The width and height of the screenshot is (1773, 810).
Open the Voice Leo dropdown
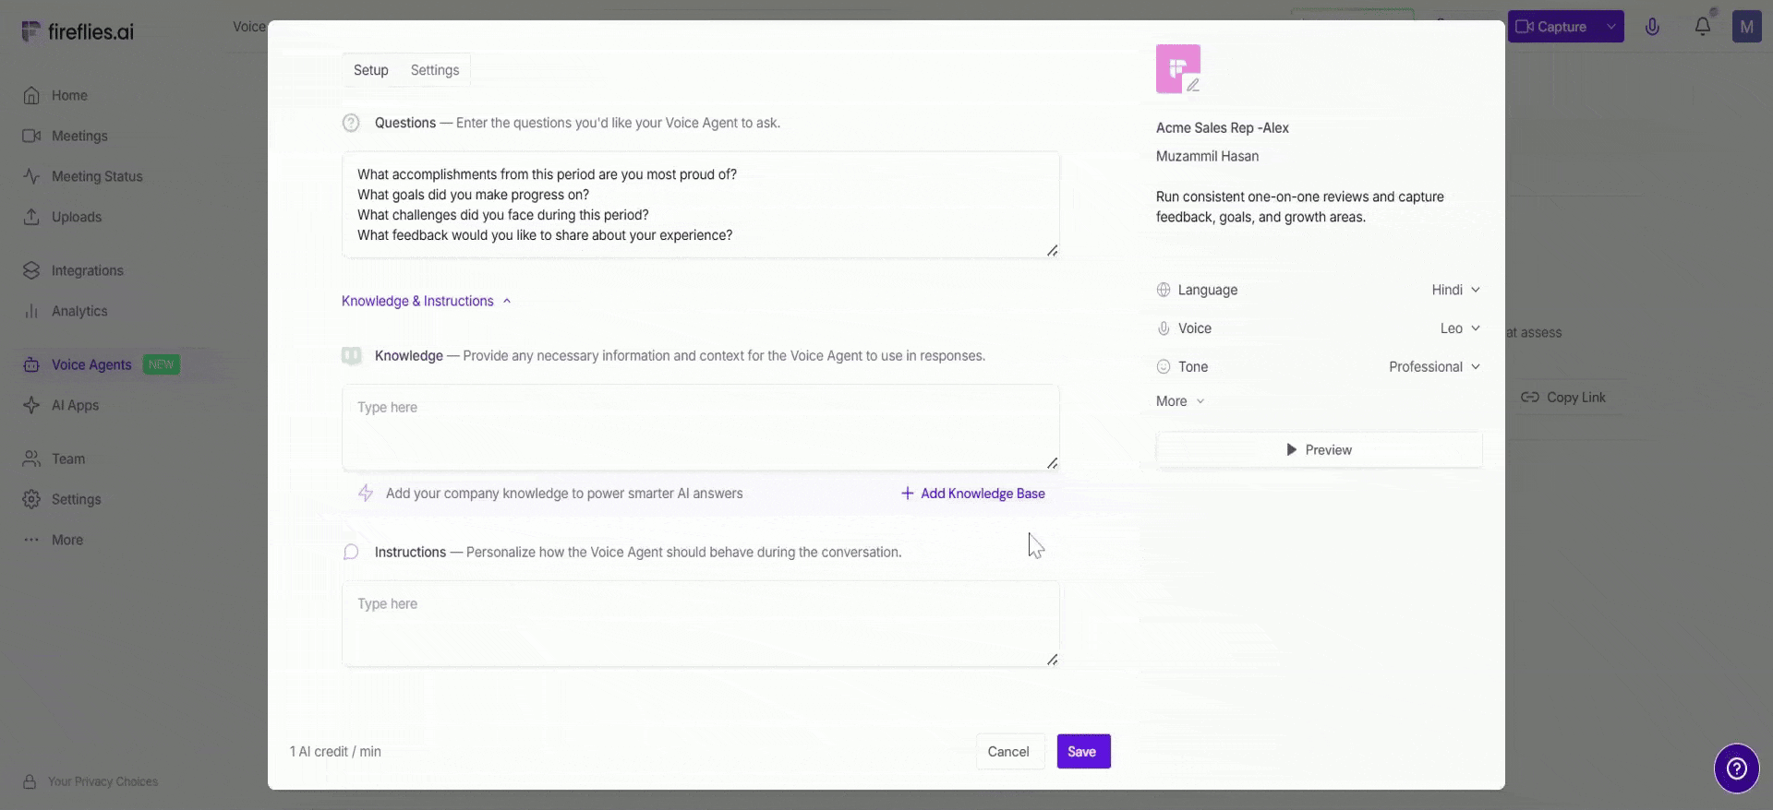tap(1460, 328)
